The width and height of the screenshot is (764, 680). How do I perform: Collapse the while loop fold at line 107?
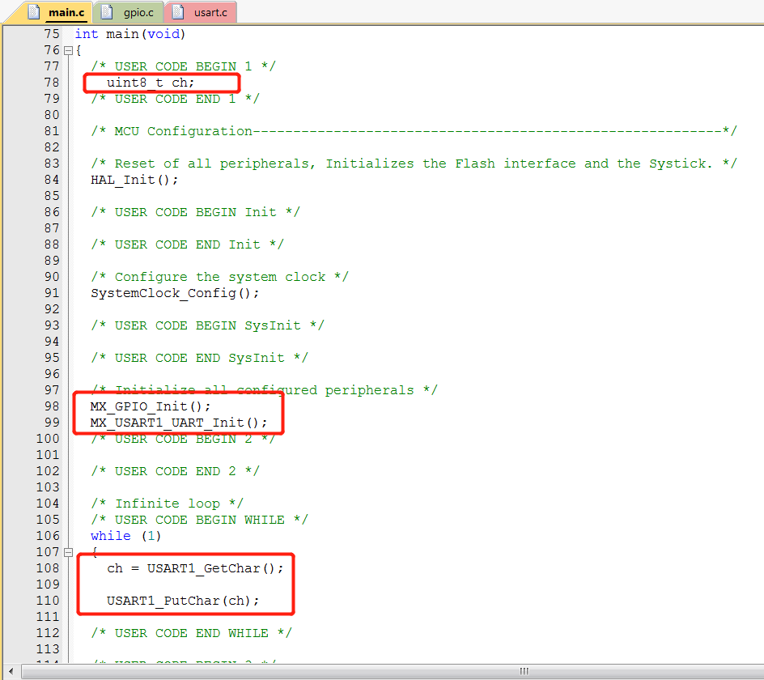point(68,552)
